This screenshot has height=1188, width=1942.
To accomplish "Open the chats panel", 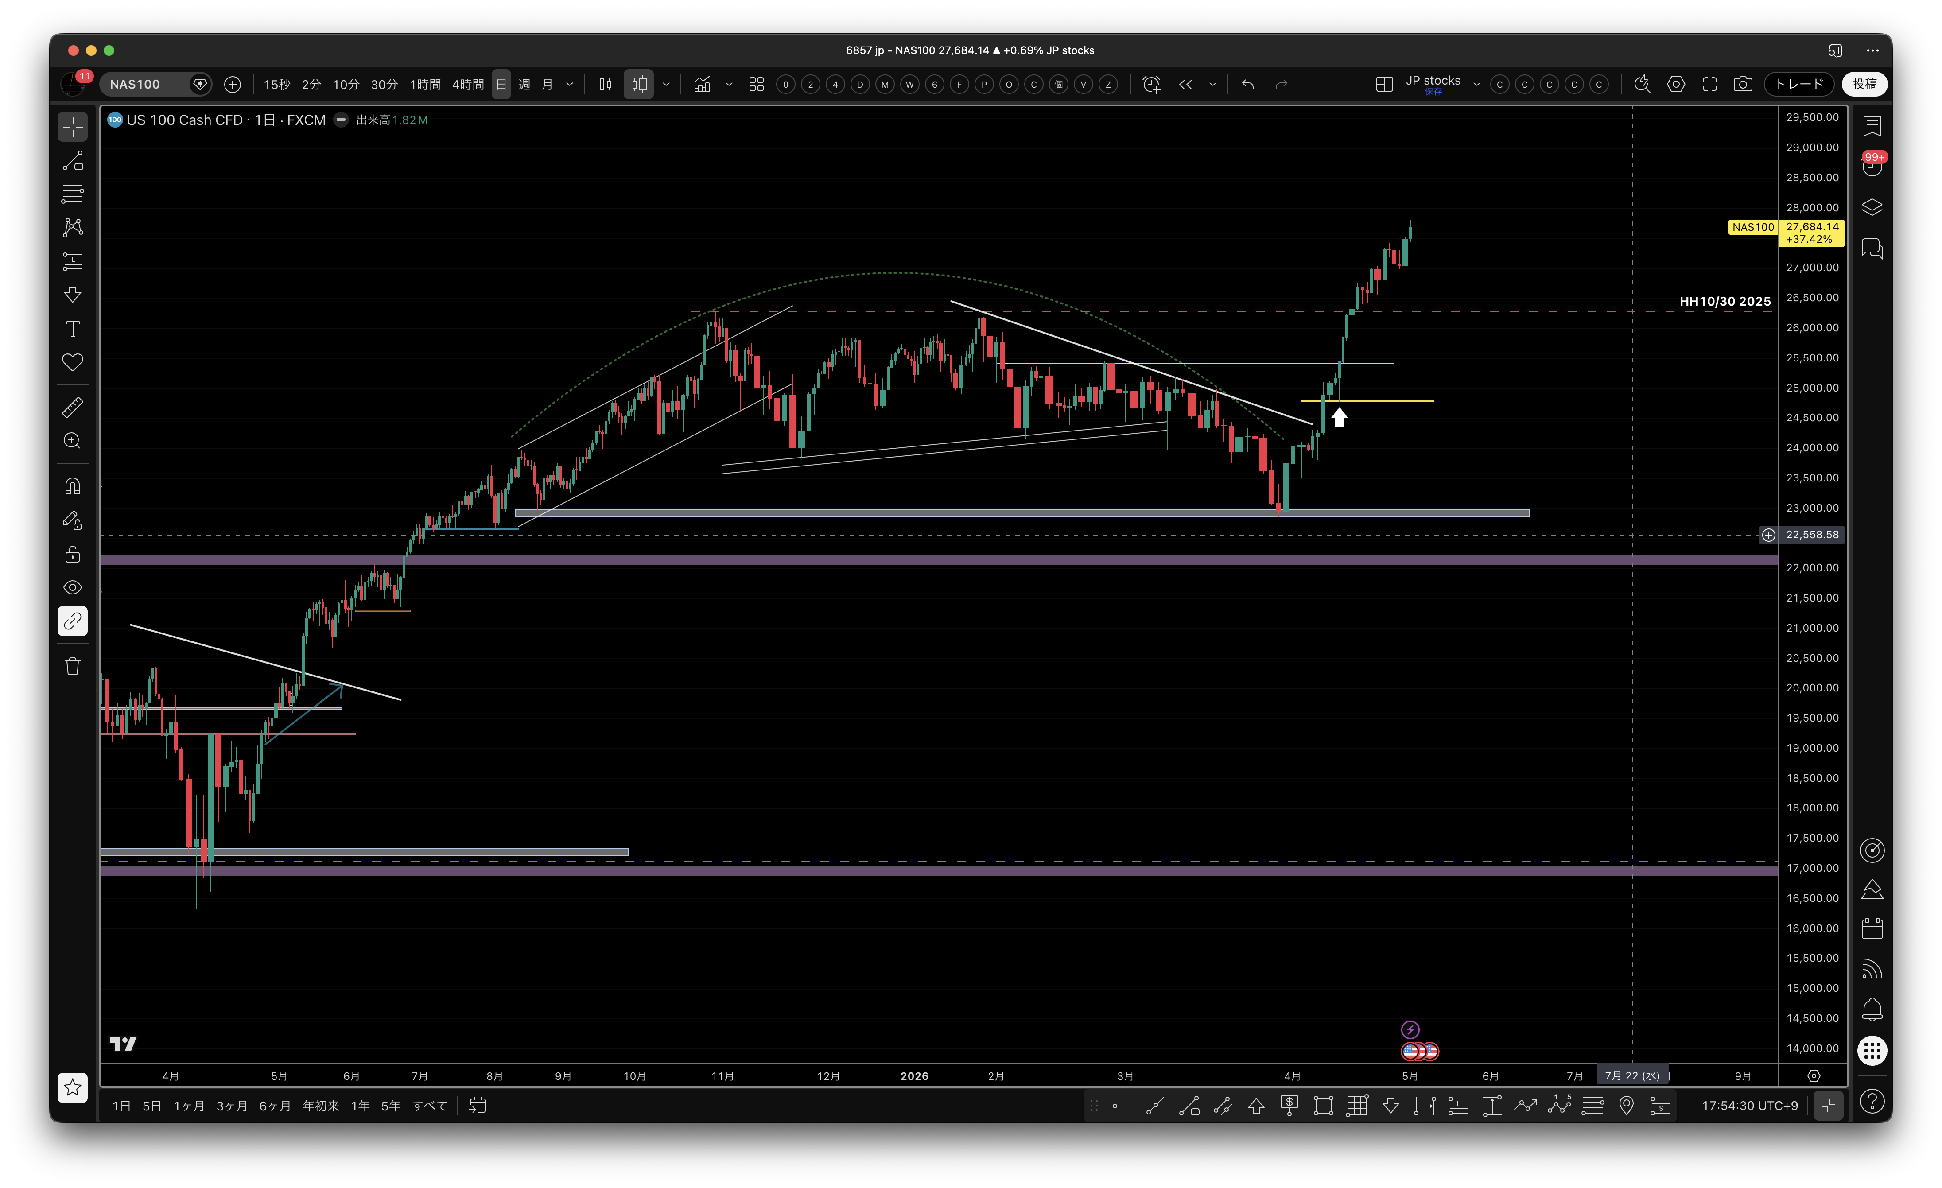I will coord(1872,249).
